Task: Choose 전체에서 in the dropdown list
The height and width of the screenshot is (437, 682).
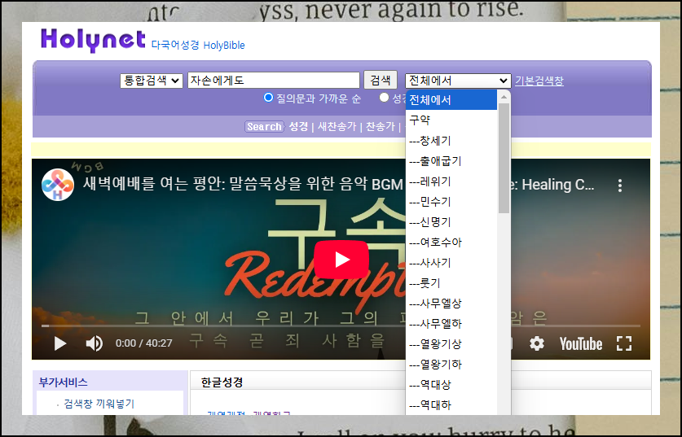Action: 451,100
